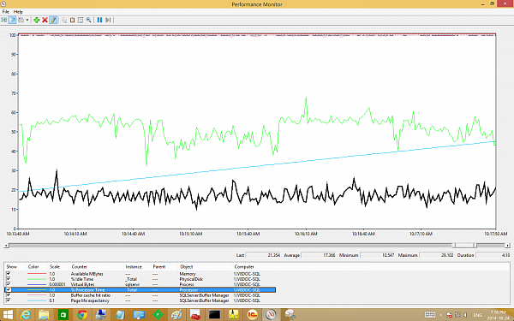Click the volume speaker tray icon
The height and width of the screenshot is (321, 514).
tap(465, 315)
